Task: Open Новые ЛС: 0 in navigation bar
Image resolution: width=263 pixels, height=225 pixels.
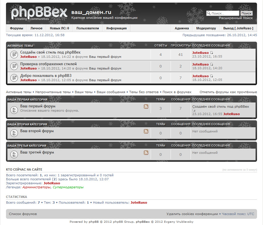Action: coord(59,28)
